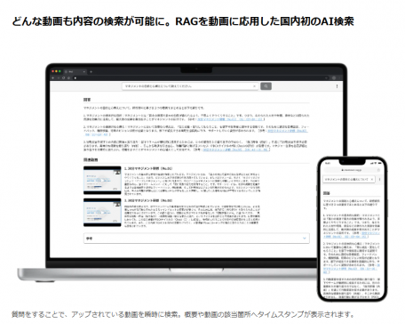Open the second related video thumbnail
This screenshot has height=324, width=405.
tap(102, 213)
